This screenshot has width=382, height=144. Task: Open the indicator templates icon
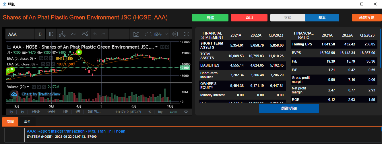point(85,34)
